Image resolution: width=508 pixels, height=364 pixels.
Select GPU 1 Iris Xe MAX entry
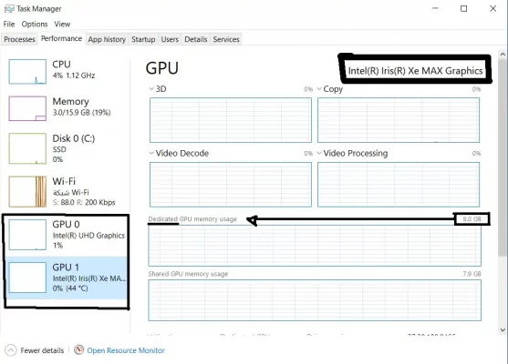(67, 278)
